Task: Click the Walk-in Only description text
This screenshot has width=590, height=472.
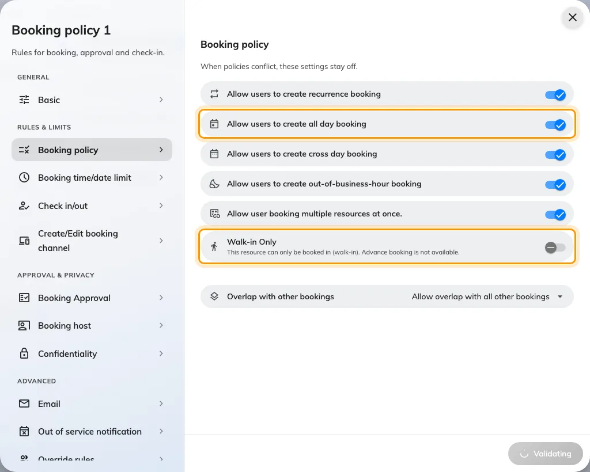Action: coord(343,252)
